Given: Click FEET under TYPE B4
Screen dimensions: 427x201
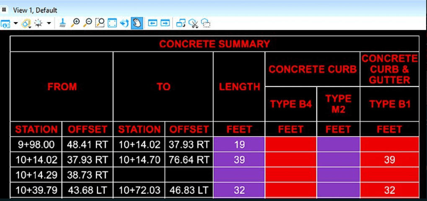Looking at the screenshot, I should pyautogui.click(x=290, y=129).
